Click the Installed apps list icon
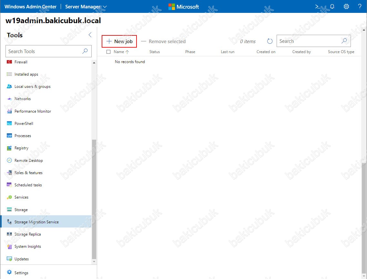The height and width of the screenshot is (279, 367). [9, 74]
